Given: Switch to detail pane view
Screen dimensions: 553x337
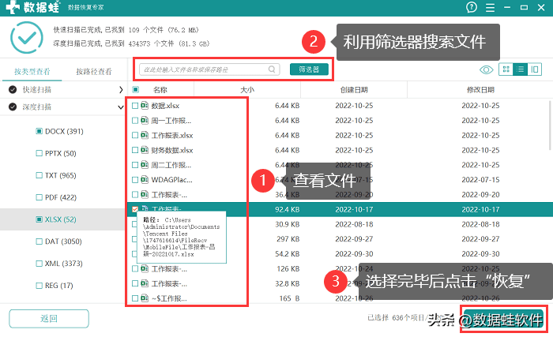Looking at the screenshot, I should coord(535,69).
